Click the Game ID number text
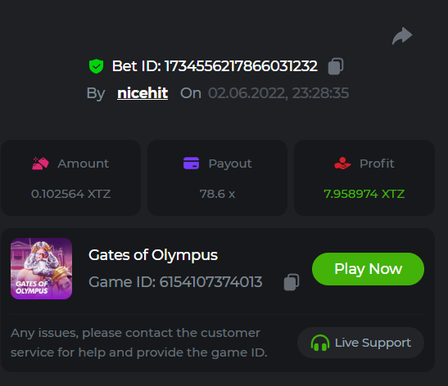Image resolution: width=448 pixels, height=386 pixels. coord(210,282)
